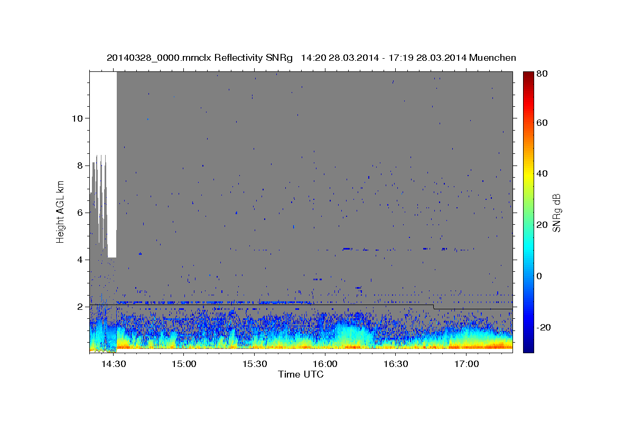Click the colorbar value label 80
This screenshot has height=423, width=634.
tap(543, 74)
